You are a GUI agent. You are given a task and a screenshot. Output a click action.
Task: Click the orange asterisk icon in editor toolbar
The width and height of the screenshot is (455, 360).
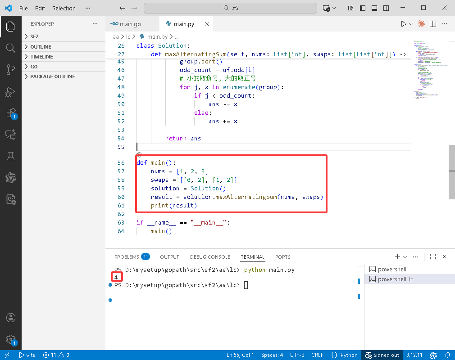421,24
